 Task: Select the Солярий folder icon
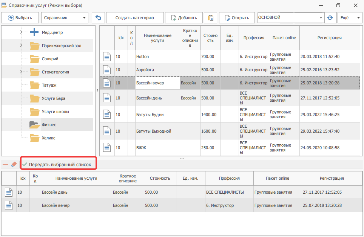click(35, 59)
